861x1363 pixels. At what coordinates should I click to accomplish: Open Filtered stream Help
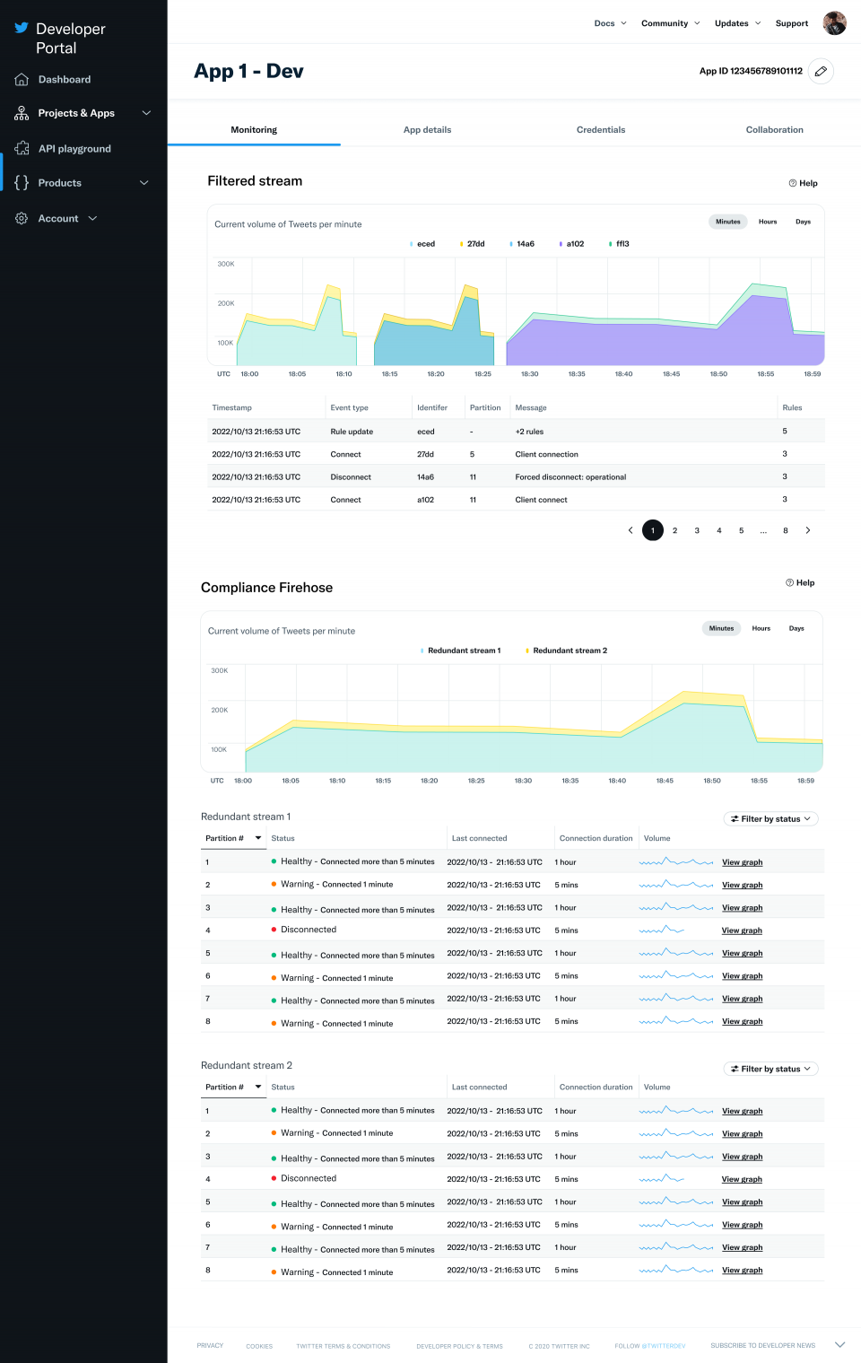(x=803, y=183)
